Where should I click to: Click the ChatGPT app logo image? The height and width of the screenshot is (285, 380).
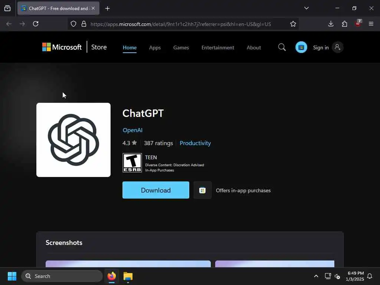click(73, 140)
